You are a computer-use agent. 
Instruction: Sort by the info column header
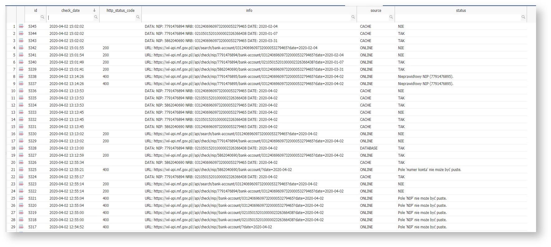click(249, 10)
